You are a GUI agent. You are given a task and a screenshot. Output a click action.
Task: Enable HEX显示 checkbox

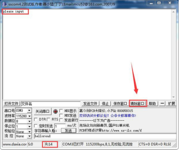click(x=61, y=111)
